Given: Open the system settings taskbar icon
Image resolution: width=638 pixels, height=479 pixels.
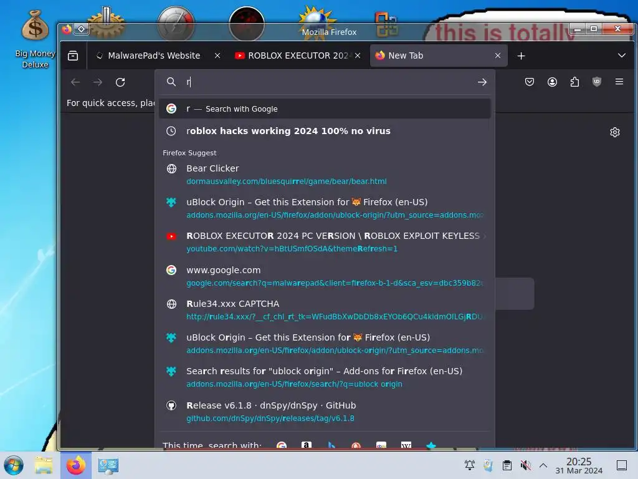Looking at the screenshot, I should 108,465.
